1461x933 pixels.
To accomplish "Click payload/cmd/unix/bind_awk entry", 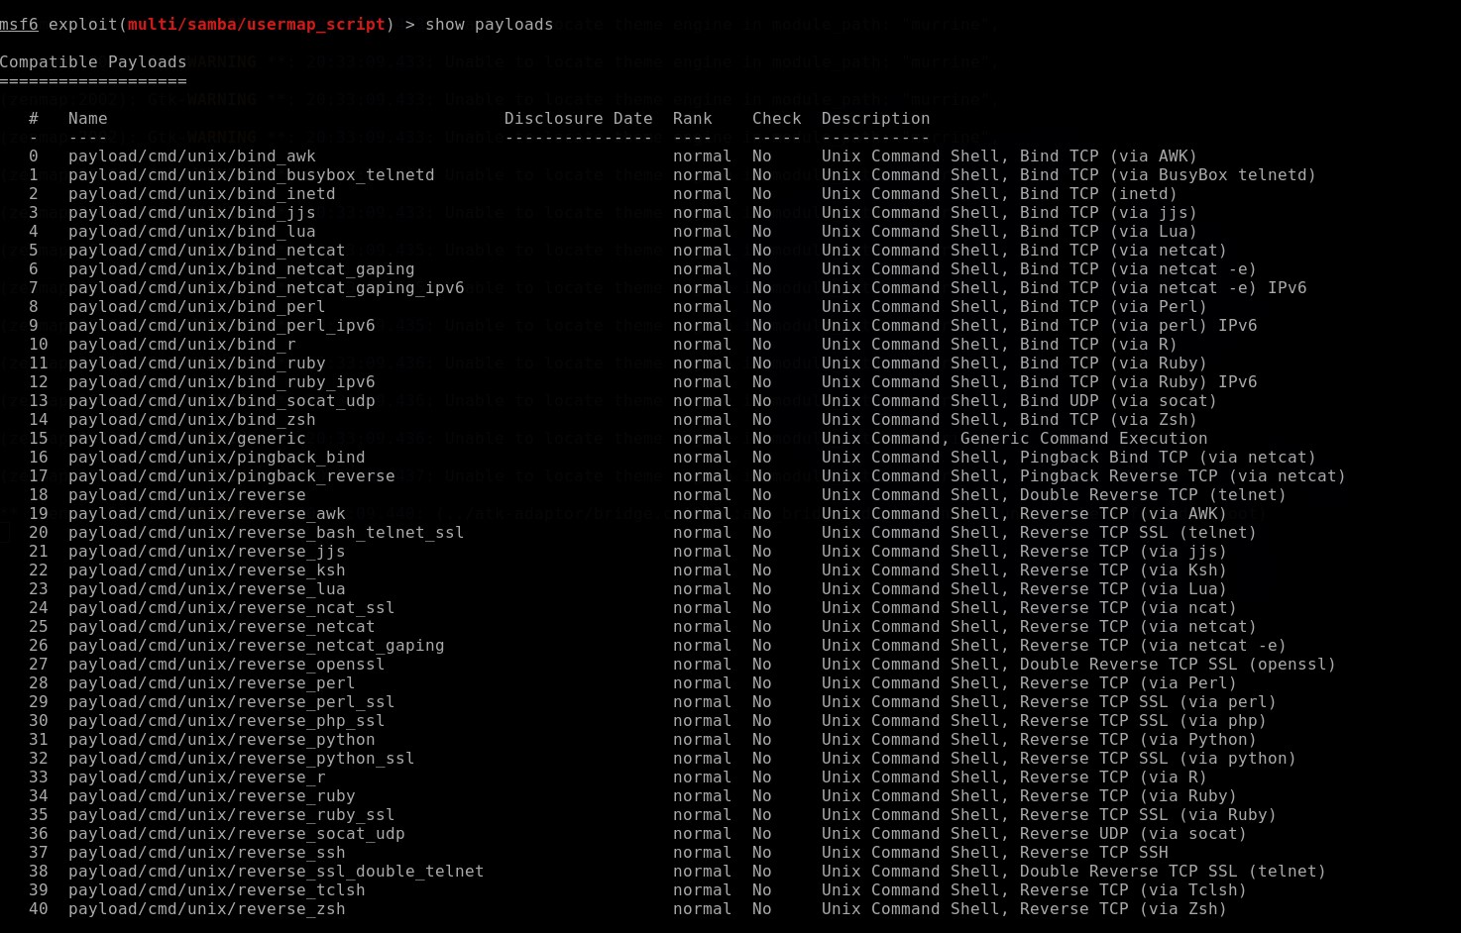I will pyautogui.click(x=191, y=156).
